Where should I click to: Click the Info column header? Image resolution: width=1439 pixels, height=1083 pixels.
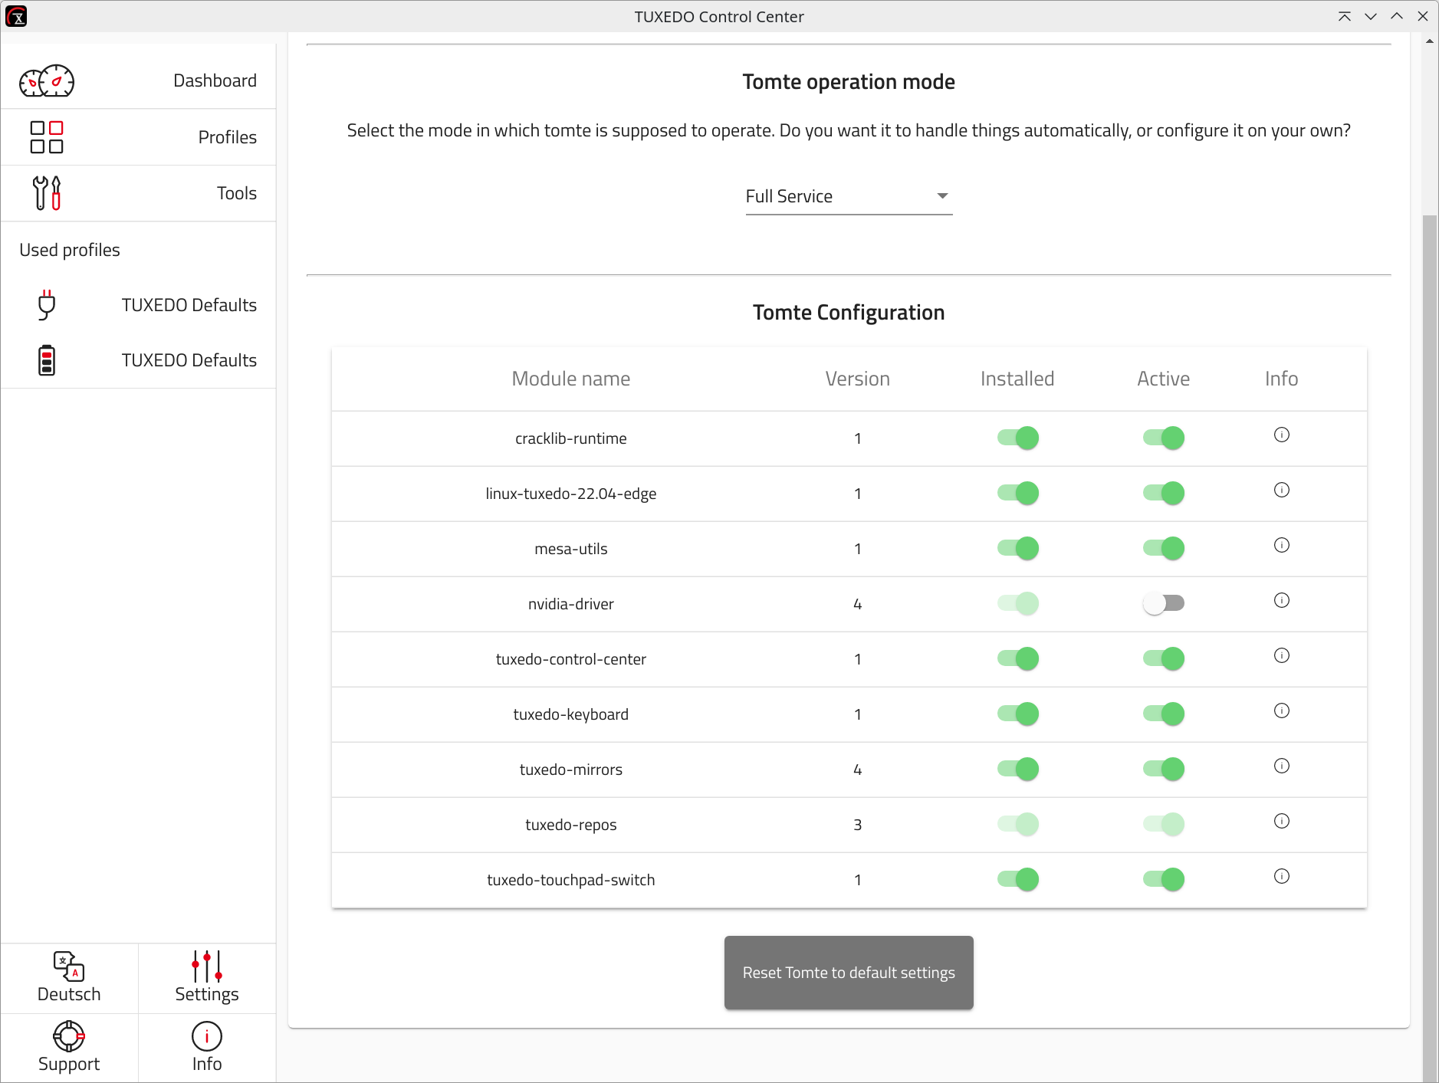(1282, 379)
